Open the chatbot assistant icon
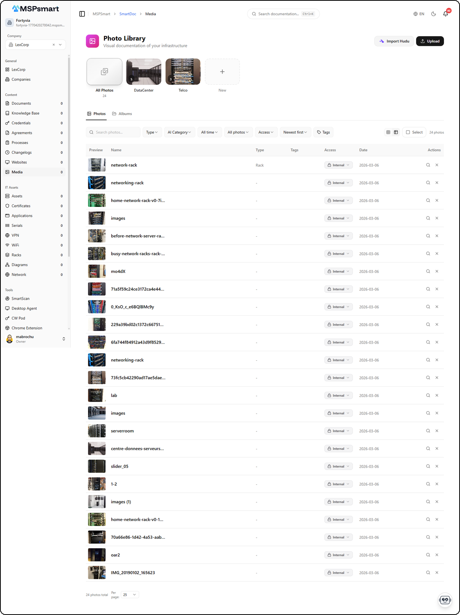 (x=445, y=600)
